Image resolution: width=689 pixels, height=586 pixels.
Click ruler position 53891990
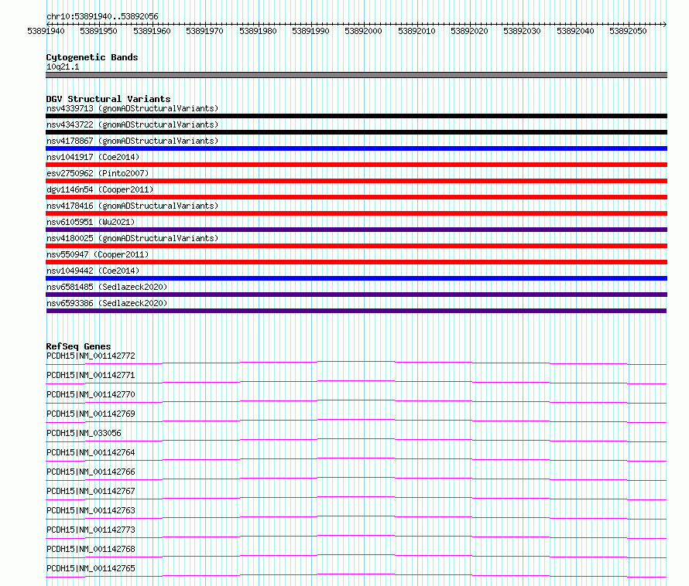click(310, 31)
